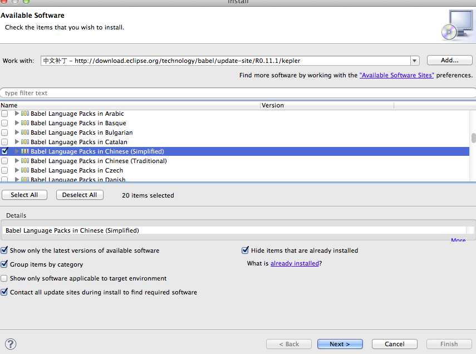Click the Arabic language pack category icon
This screenshot has height=354, width=476.
point(25,114)
